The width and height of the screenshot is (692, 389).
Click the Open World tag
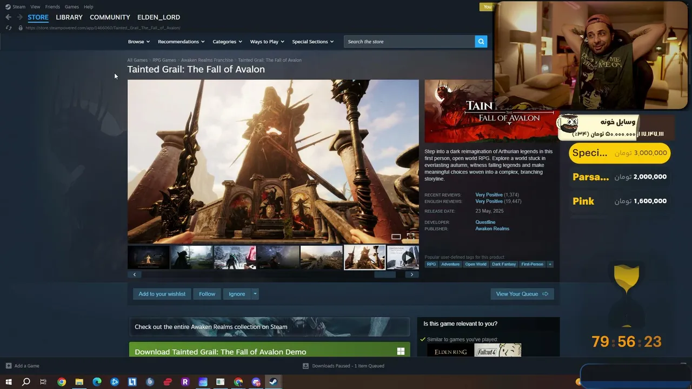(x=476, y=264)
